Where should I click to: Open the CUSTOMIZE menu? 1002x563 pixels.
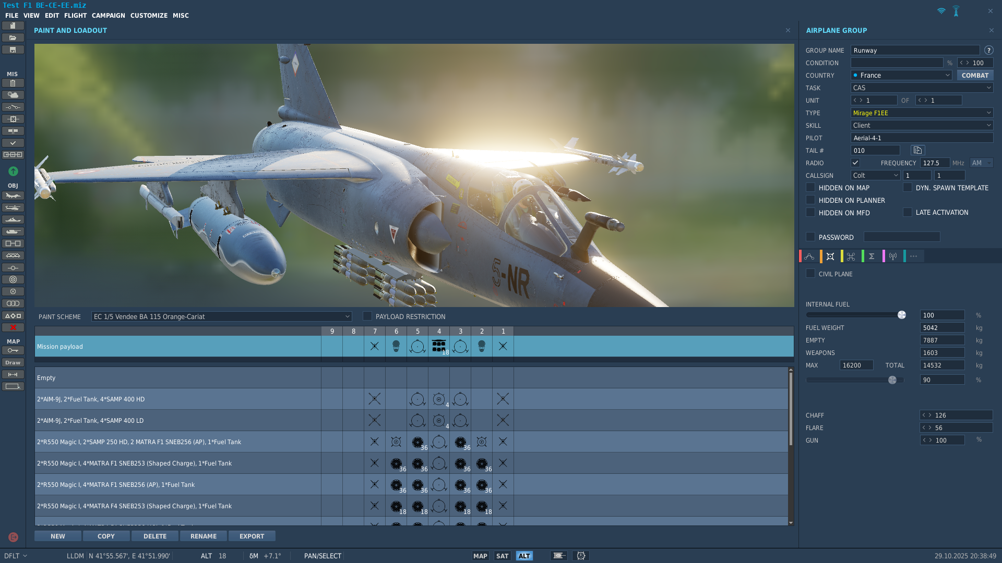pyautogui.click(x=149, y=16)
